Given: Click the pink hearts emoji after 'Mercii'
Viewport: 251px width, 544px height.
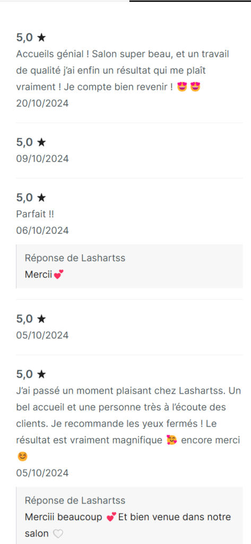Looking at the screenshot, I should 59,275.
